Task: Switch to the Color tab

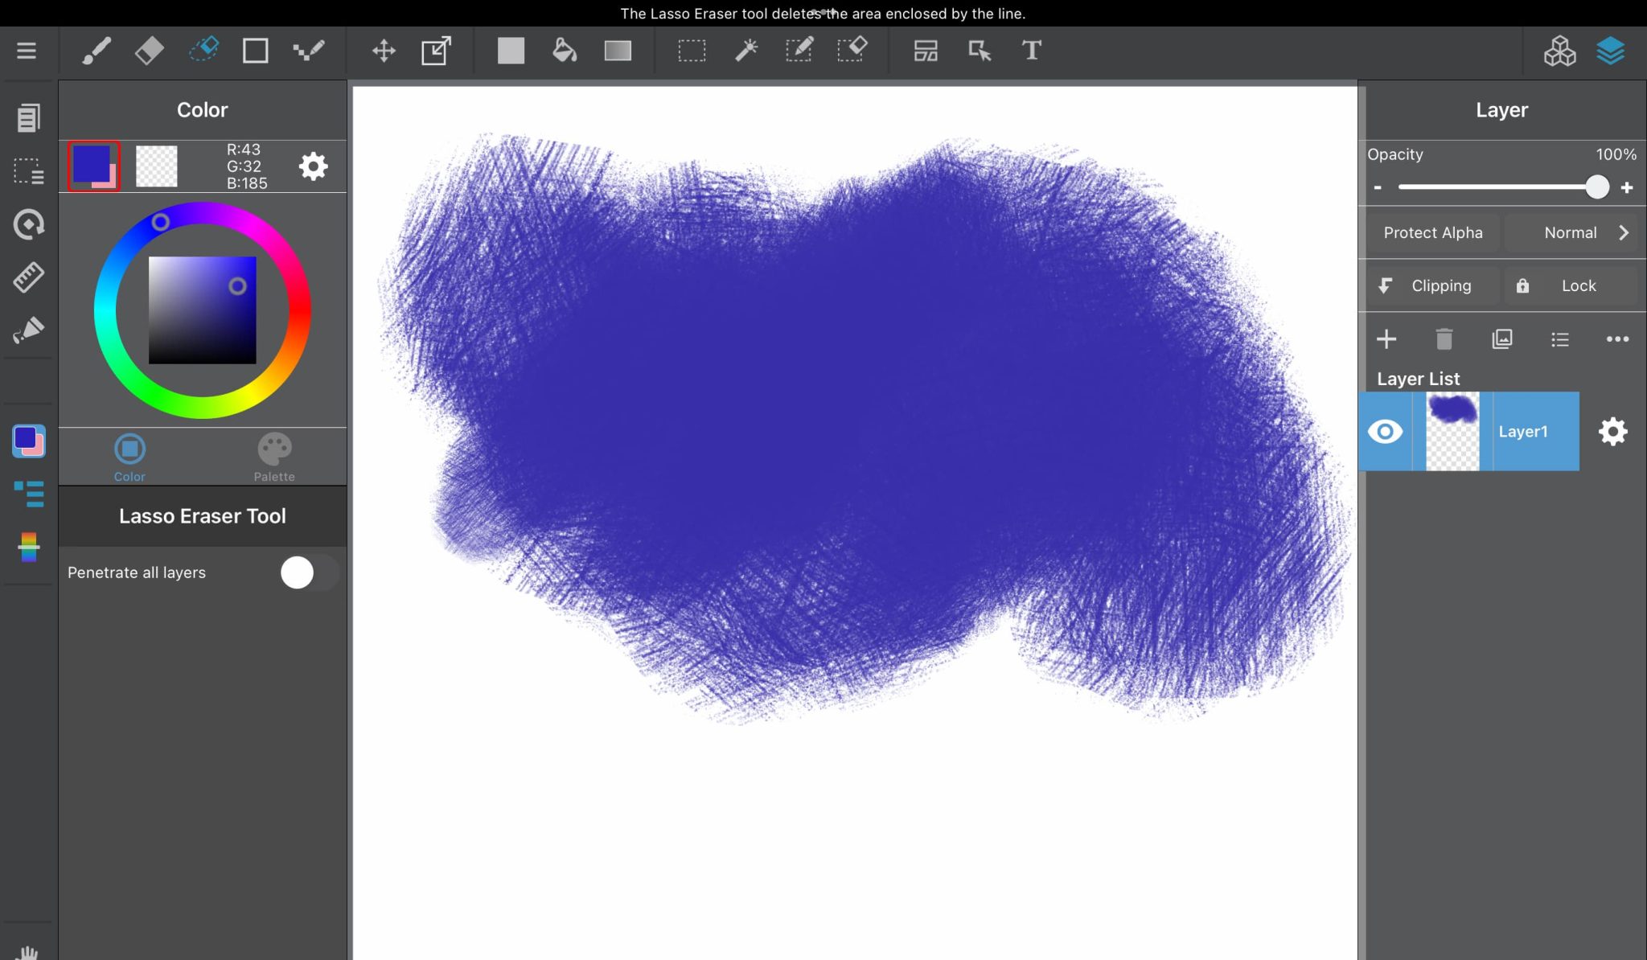Action: (129, 455)
